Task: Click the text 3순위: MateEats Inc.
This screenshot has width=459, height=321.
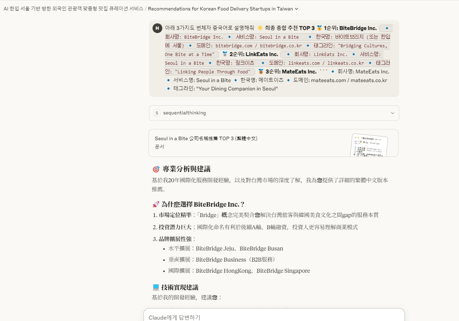Action: pos(291,72)
